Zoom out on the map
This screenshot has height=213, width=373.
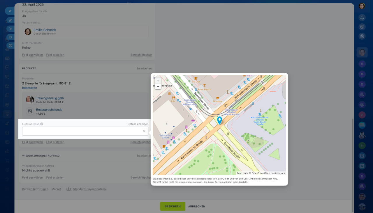pos(158,86)
